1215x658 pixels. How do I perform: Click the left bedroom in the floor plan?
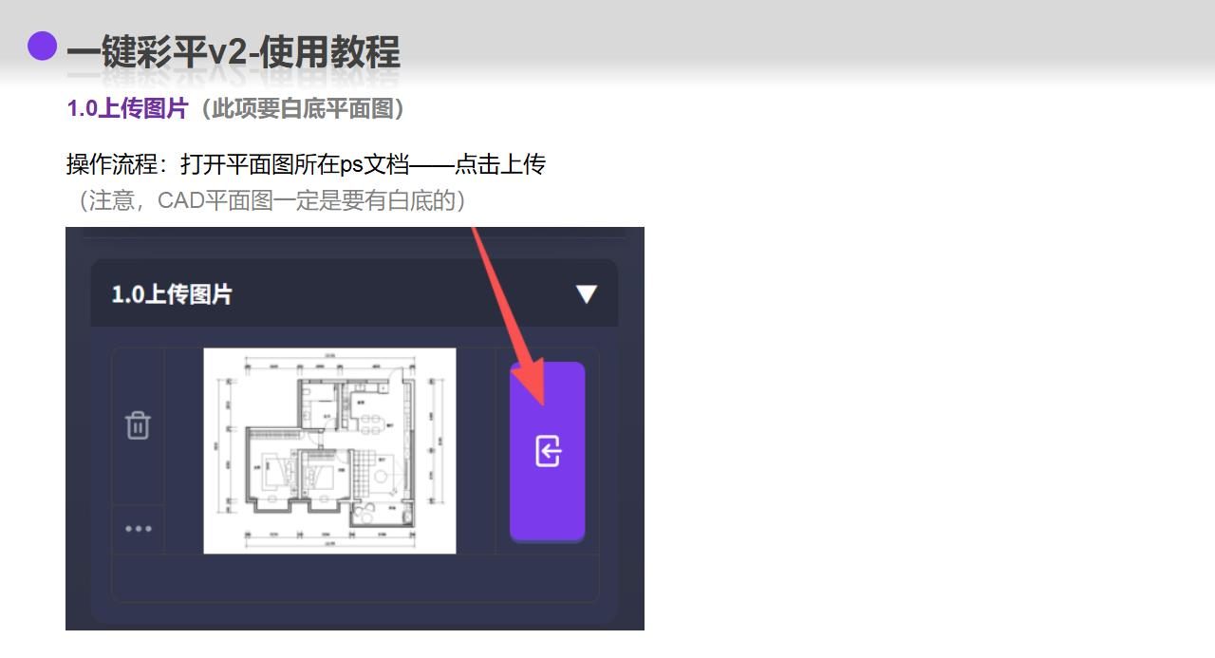272,465
